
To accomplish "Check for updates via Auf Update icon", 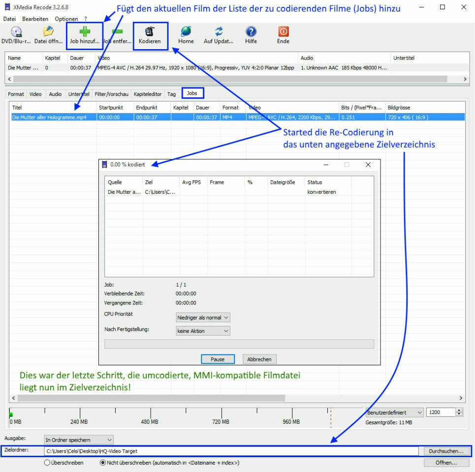I will (219, 31).
